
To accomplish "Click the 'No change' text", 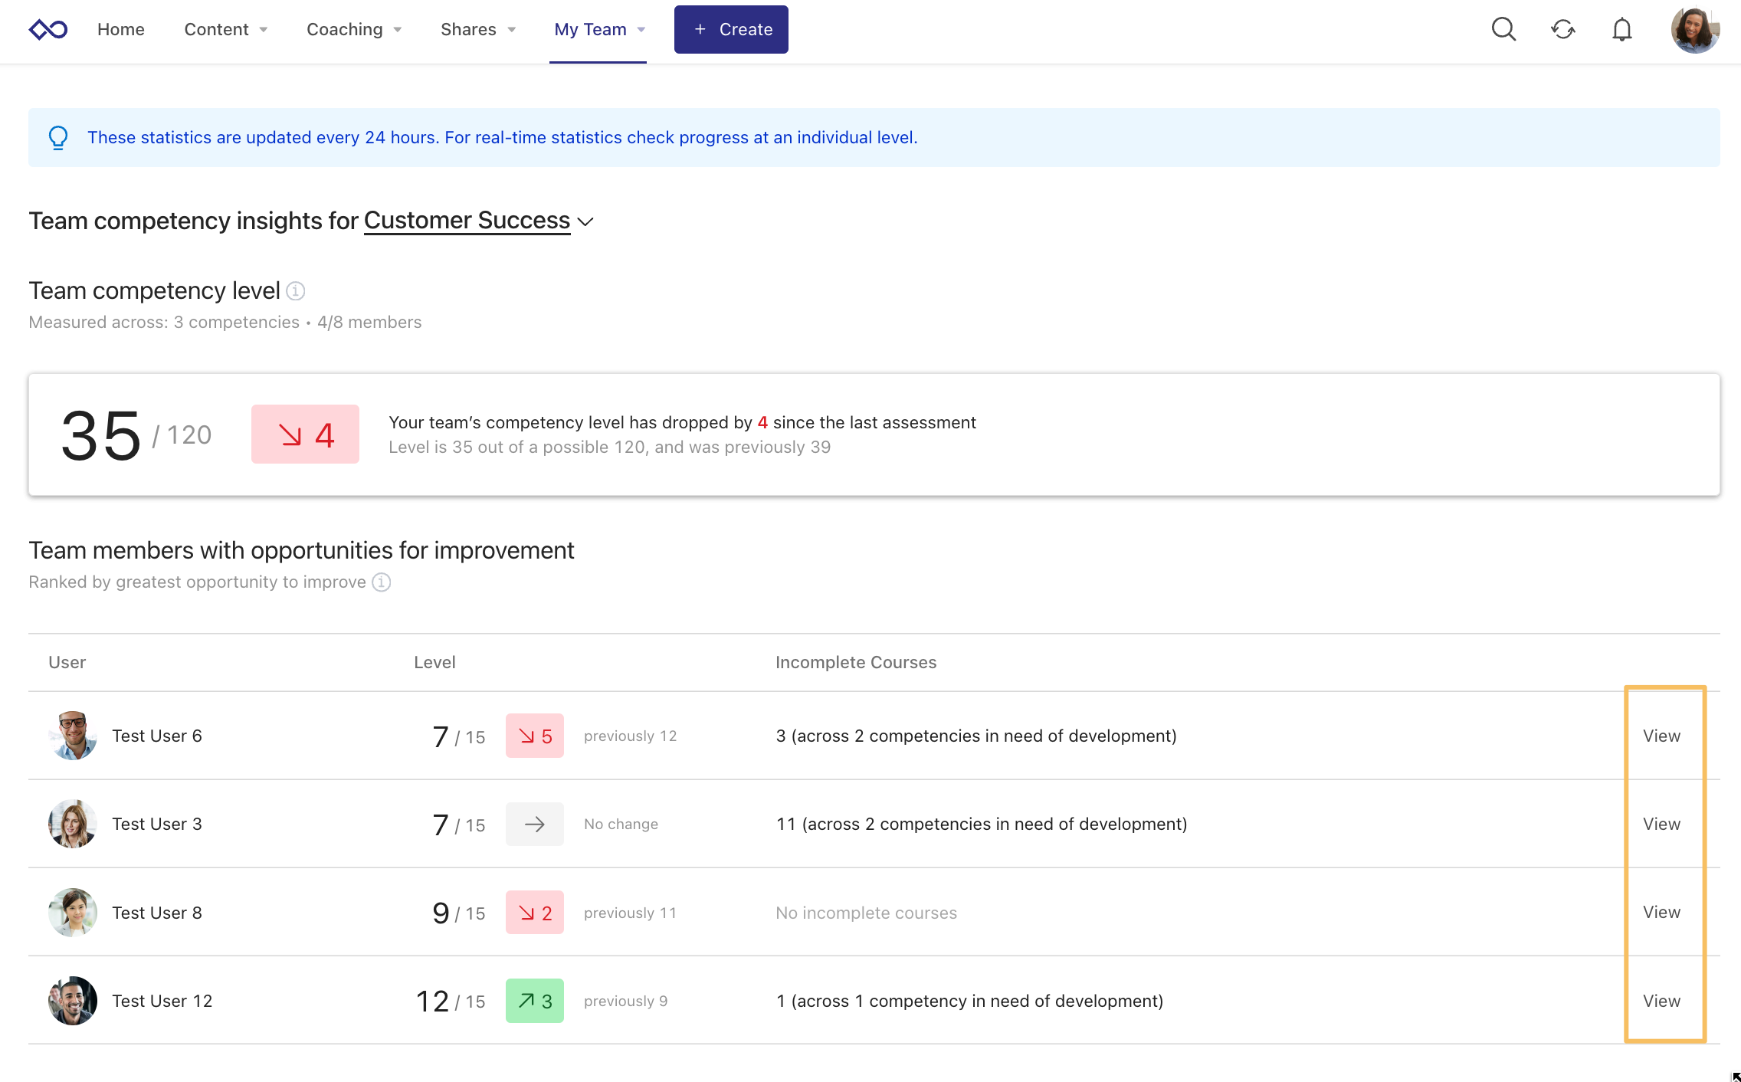I will (621, 824).
